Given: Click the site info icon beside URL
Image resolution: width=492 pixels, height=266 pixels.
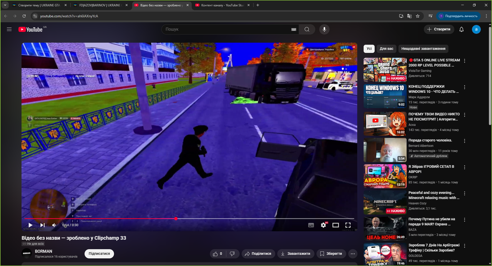Looking at the screenshot, I should tap(35, 16).
